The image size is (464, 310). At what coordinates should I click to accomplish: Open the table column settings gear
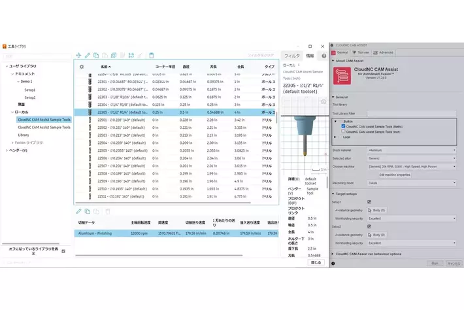[82, 67]
